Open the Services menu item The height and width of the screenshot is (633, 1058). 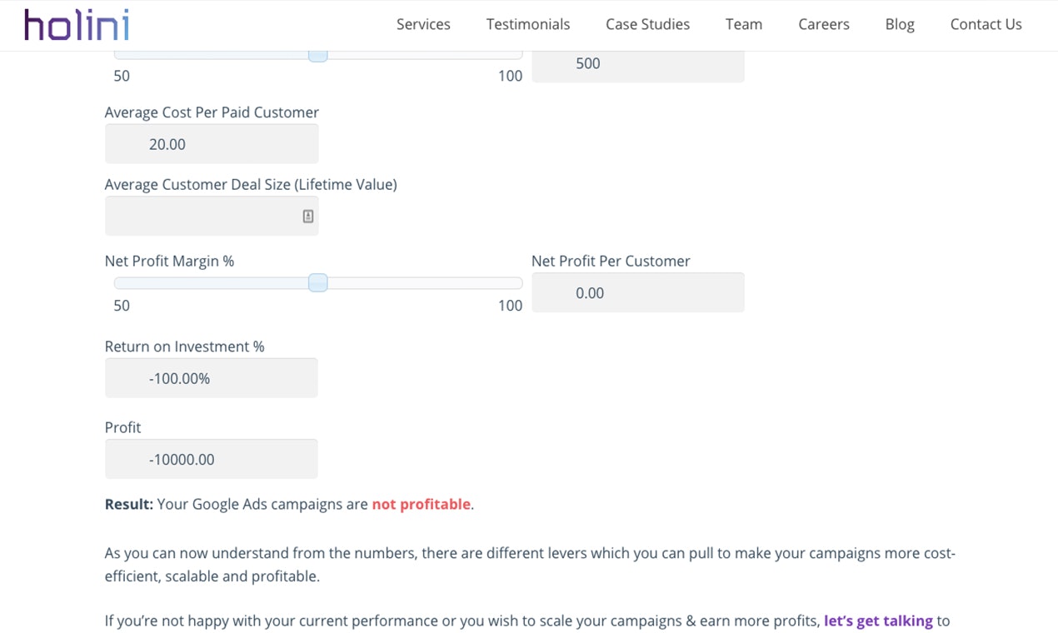click(423, 24)
